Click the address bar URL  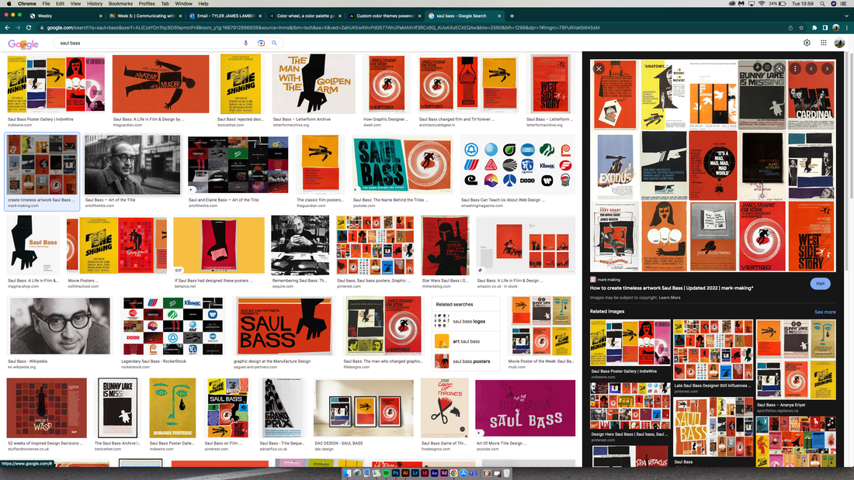pos(323,28)
